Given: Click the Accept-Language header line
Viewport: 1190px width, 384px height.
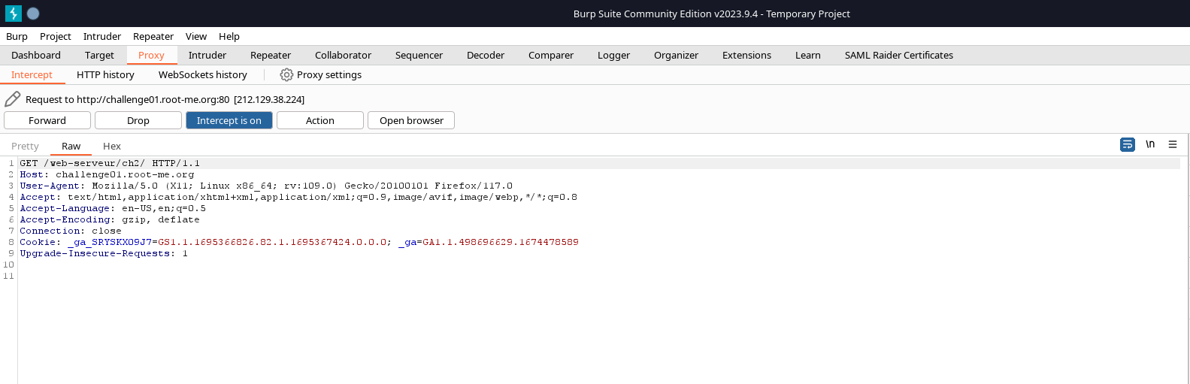Looking at the screenshot, I should (x=113, y=208).
